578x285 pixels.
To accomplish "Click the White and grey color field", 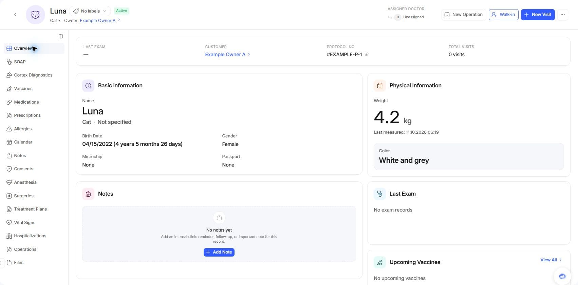I will 469,156.
